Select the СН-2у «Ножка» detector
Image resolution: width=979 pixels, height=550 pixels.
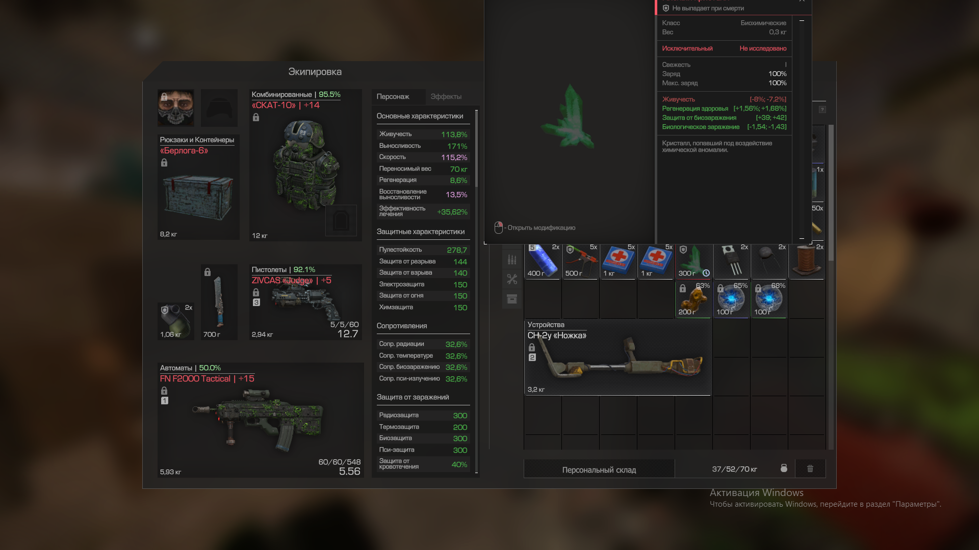tap(618, 358)
